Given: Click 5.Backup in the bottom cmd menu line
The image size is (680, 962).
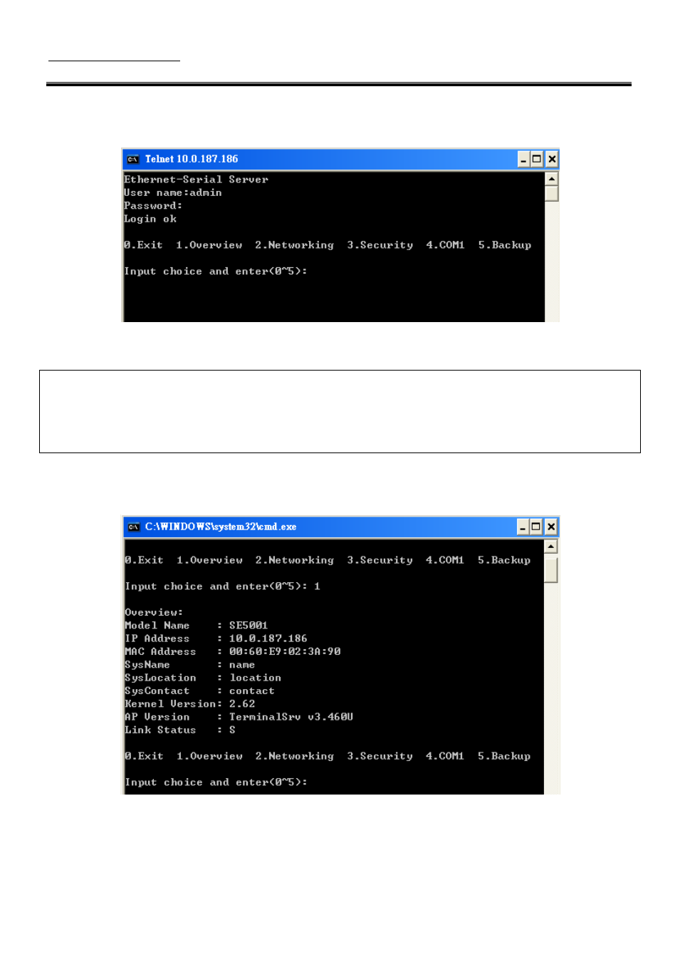Looking at the screenshot, I should pos(504,756).
